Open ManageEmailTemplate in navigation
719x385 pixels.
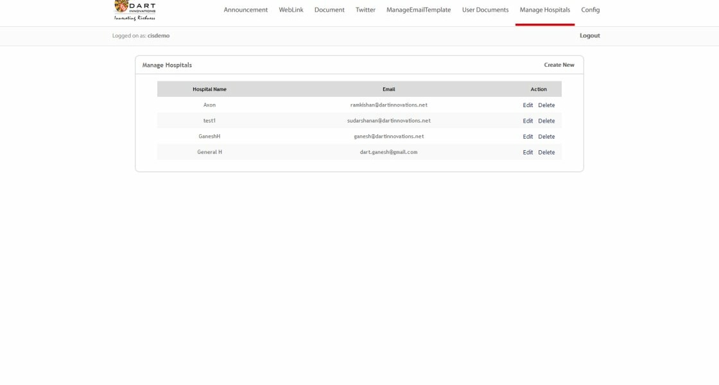[419, 10]
